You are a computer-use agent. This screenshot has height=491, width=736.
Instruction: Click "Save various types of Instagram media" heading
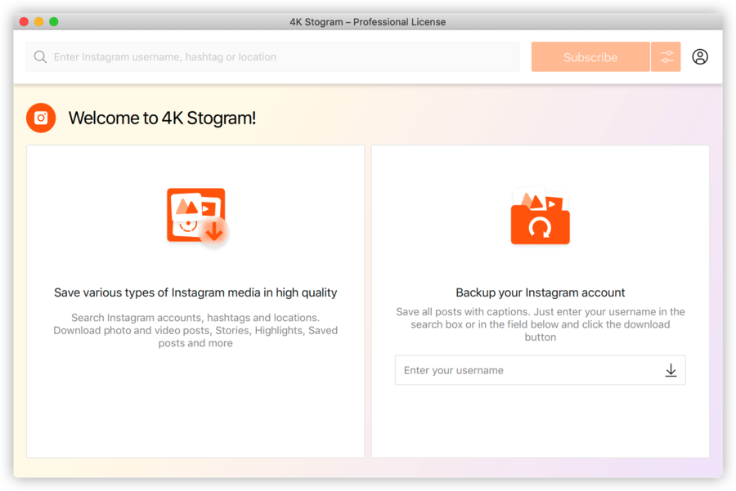[195, 292]
